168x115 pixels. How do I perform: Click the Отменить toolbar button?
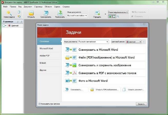[137, 16]
